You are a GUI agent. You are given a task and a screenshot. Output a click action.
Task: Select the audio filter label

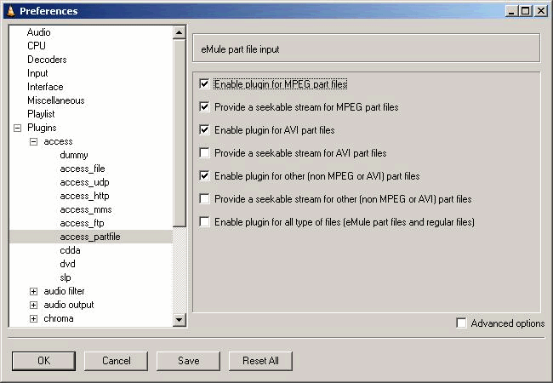pyautogui.click(x=64, y=291)
